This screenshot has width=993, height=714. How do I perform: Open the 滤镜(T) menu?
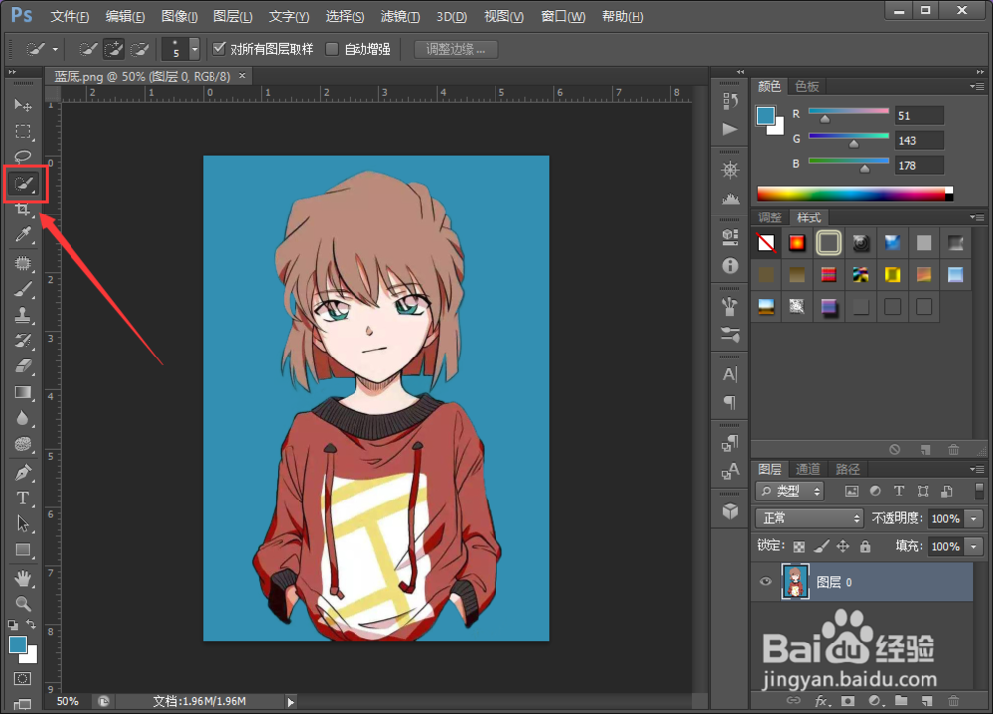(400, 17)
